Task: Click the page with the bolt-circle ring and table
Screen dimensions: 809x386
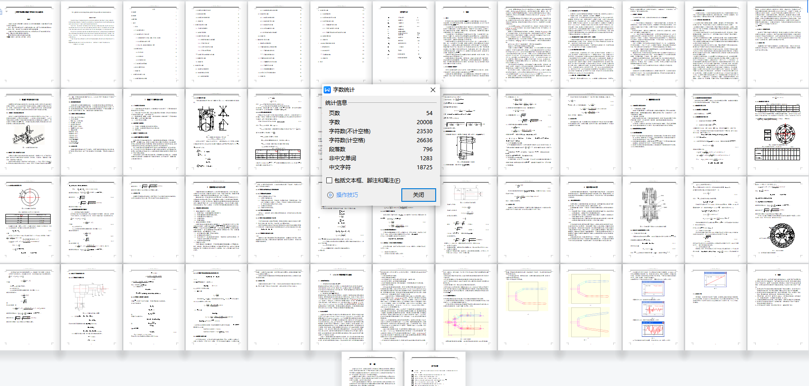Action: (x=29, y=219)
